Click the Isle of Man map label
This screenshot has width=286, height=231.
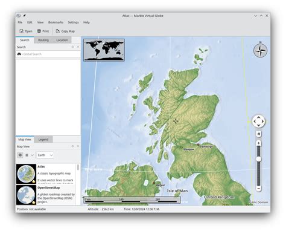point(177,190)
